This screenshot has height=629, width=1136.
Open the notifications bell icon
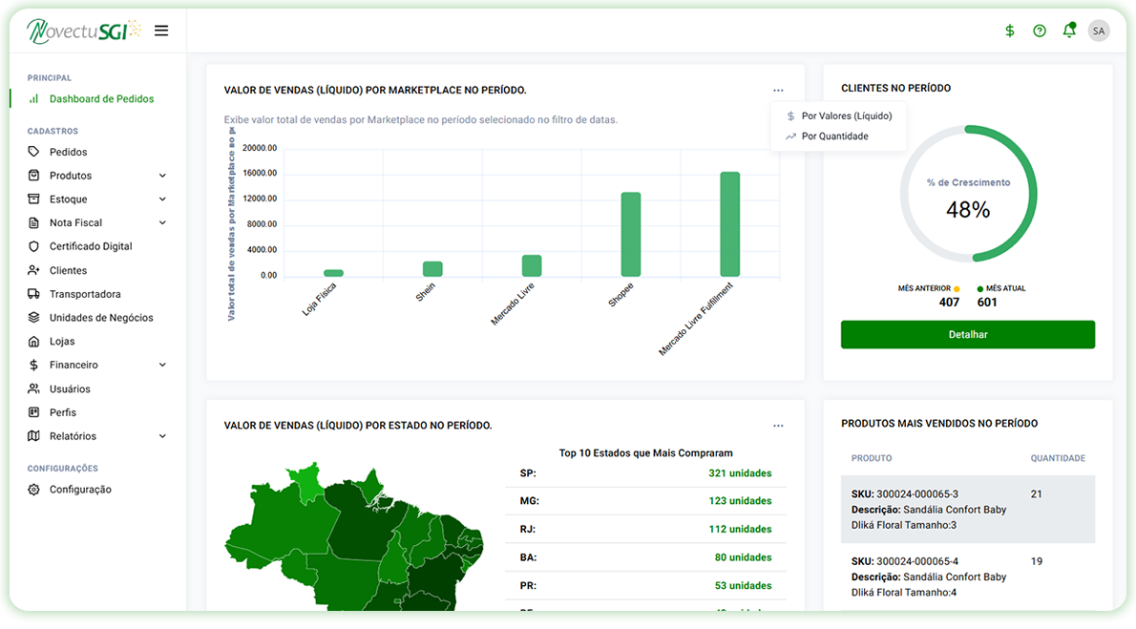pyautogui.click(x=1069, y=31)
